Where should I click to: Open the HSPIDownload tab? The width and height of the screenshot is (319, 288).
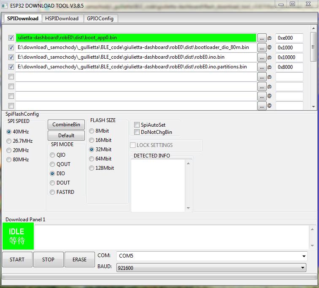(62, 19)
